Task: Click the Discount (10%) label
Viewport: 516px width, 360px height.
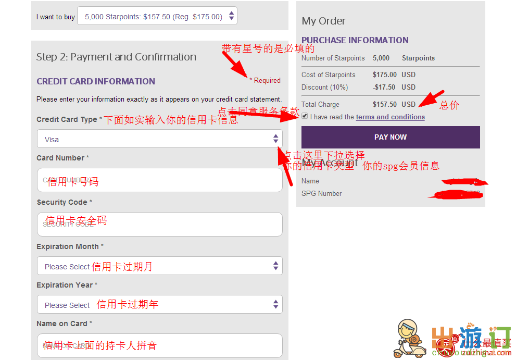Action: click(324, 88)
